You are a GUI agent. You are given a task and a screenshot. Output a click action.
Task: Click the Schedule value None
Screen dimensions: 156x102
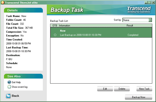point(9,67)
